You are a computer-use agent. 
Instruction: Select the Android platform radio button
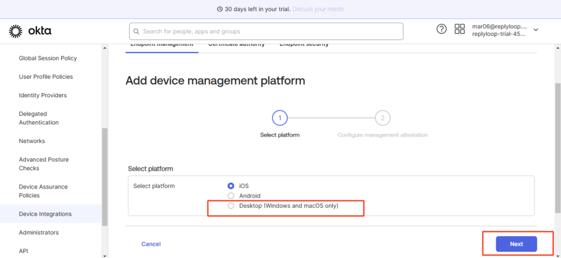pyautogui.click(x=231, y=196)
